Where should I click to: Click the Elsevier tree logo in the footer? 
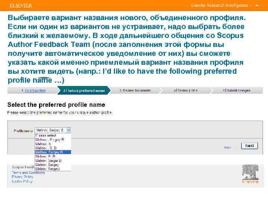tap(250, 174)
